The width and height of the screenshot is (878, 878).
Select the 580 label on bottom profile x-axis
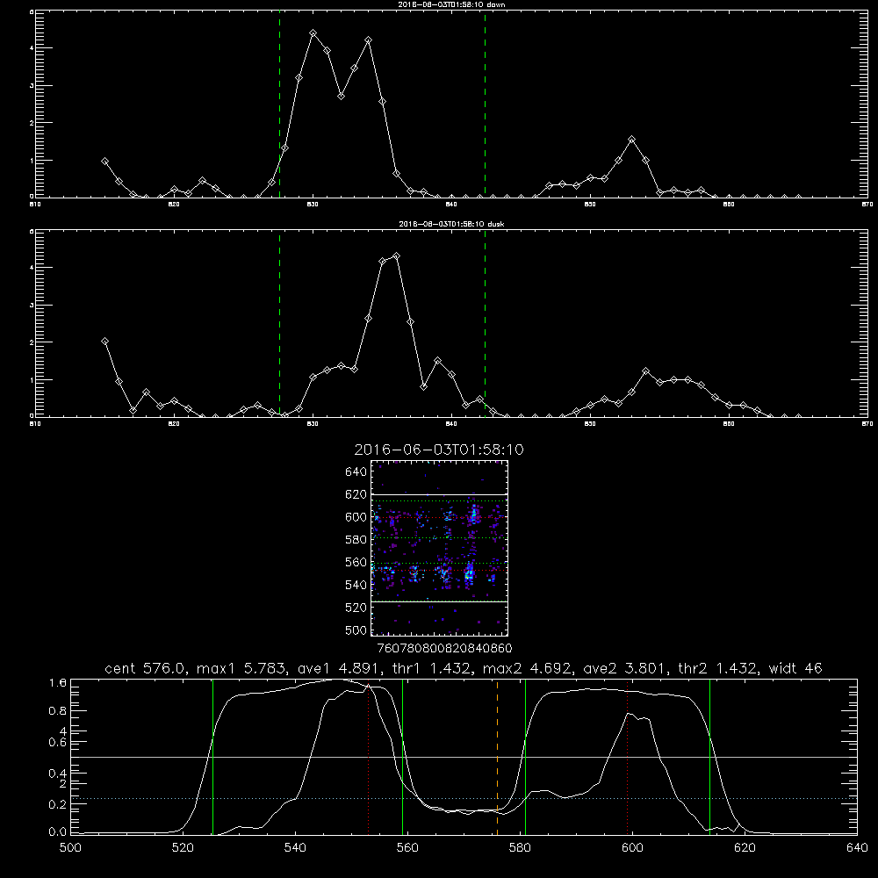tap(520, 848)
